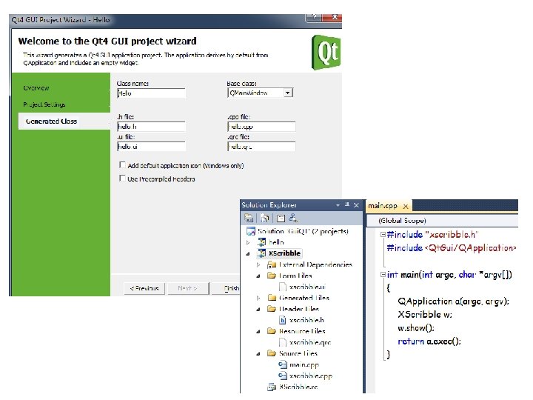Image resolution: width=533 pixels, height=400 pixels.
Task: Pin the Solution Explorer with auto-hide icon
Action: point(347,204)
